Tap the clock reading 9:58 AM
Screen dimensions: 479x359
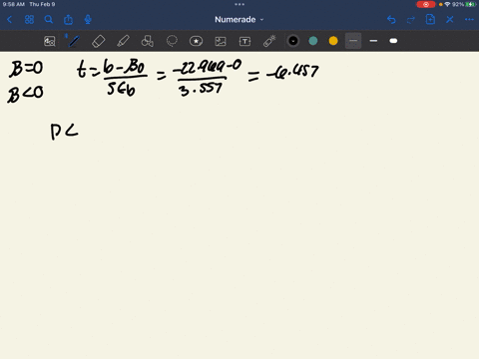(x=14, y=4)
